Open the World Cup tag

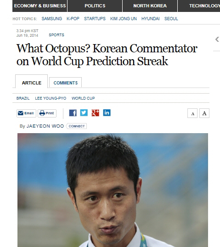pyautogui.click(x=83, y=98)
